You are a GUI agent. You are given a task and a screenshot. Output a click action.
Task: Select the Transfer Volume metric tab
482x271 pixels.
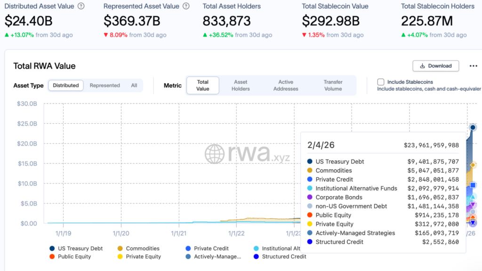click(x=333, y=85)
